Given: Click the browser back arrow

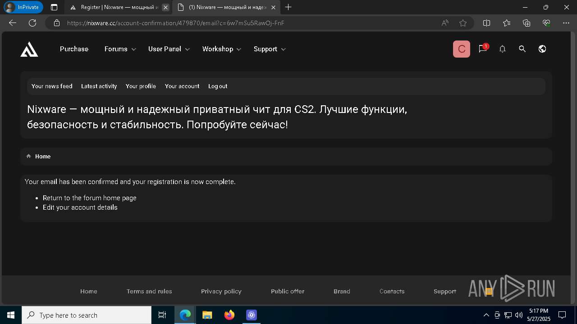Looking at the screenshot, I should [13, 23].
